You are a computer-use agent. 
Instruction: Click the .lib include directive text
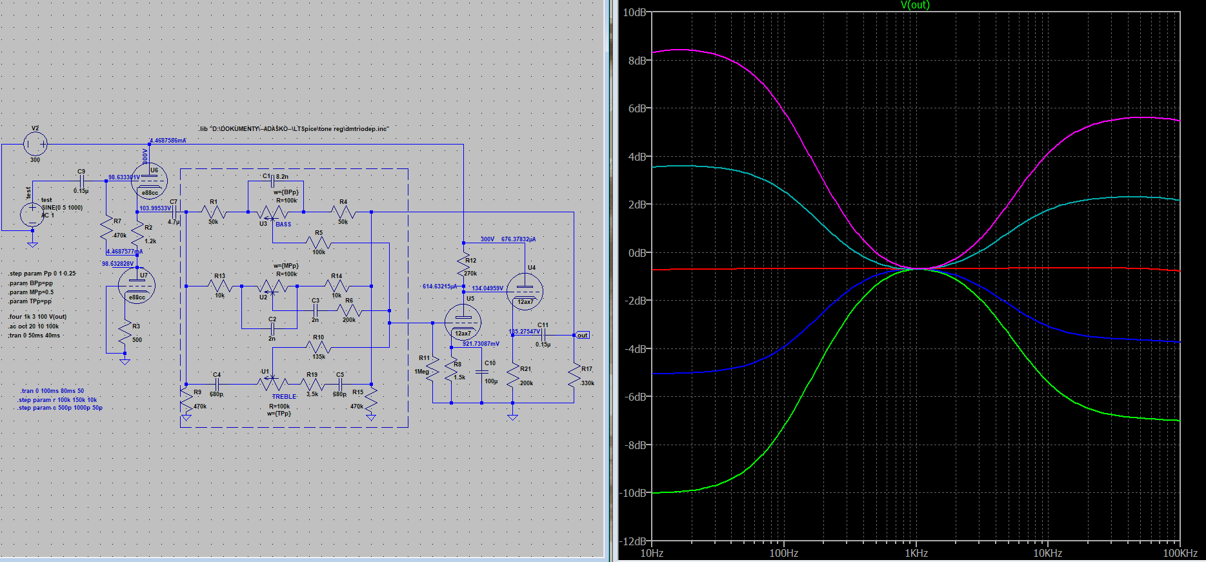[294, 129]
